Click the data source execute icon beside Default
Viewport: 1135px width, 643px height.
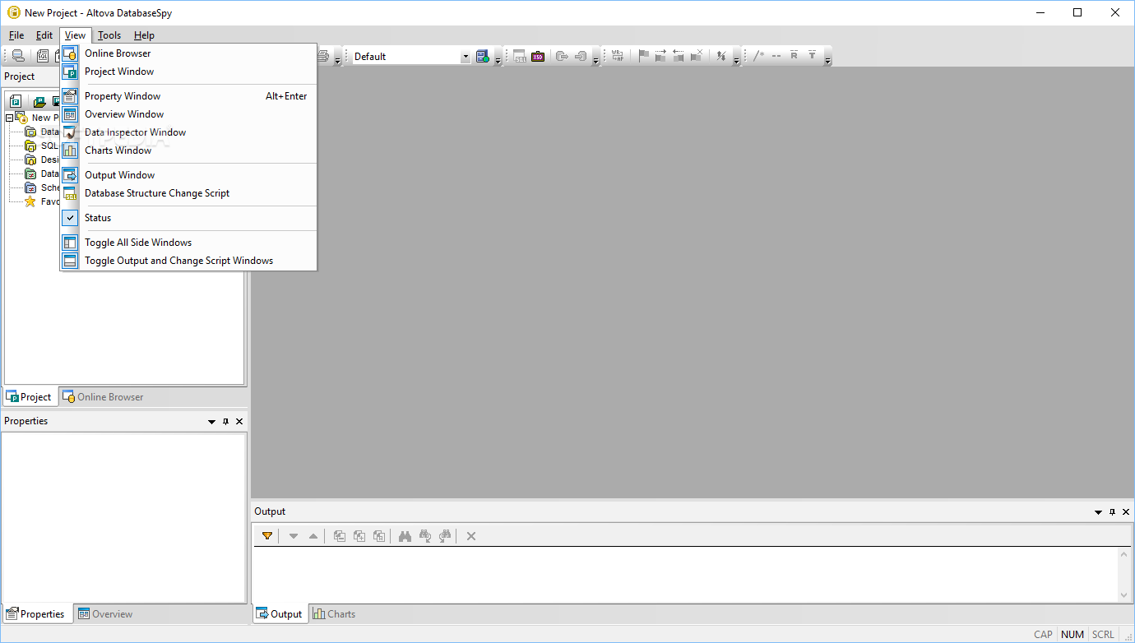pyautogui.click(x=483, y=56)
